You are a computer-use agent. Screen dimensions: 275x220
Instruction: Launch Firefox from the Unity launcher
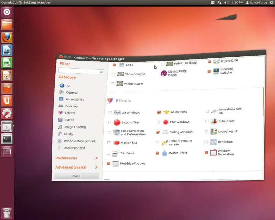pyautogui.click(x=7, y=37)
